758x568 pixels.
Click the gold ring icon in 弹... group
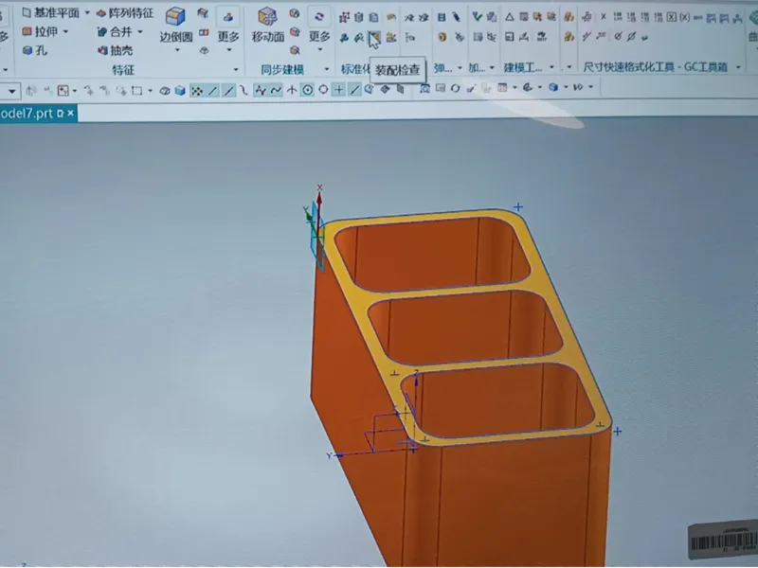click(x=442, y=37)
